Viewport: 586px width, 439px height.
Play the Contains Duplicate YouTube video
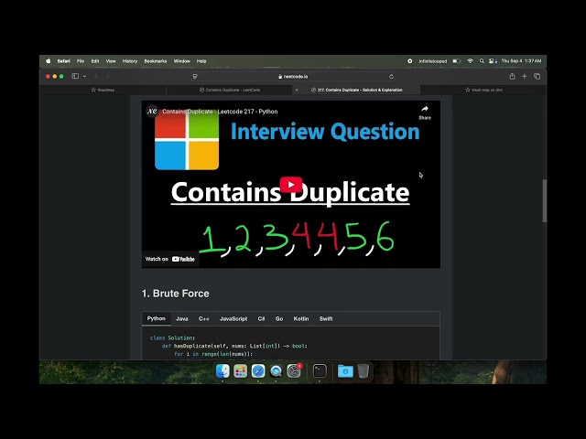click(291, 185)
